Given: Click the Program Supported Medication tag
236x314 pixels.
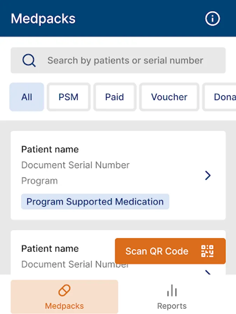Looking at the screenshot, I should click(x=95, y=202).
